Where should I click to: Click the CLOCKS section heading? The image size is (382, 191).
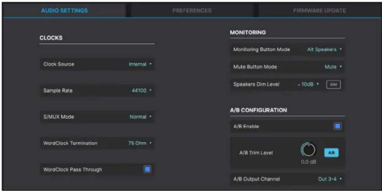pyautogui.click(x=51, y=38)
